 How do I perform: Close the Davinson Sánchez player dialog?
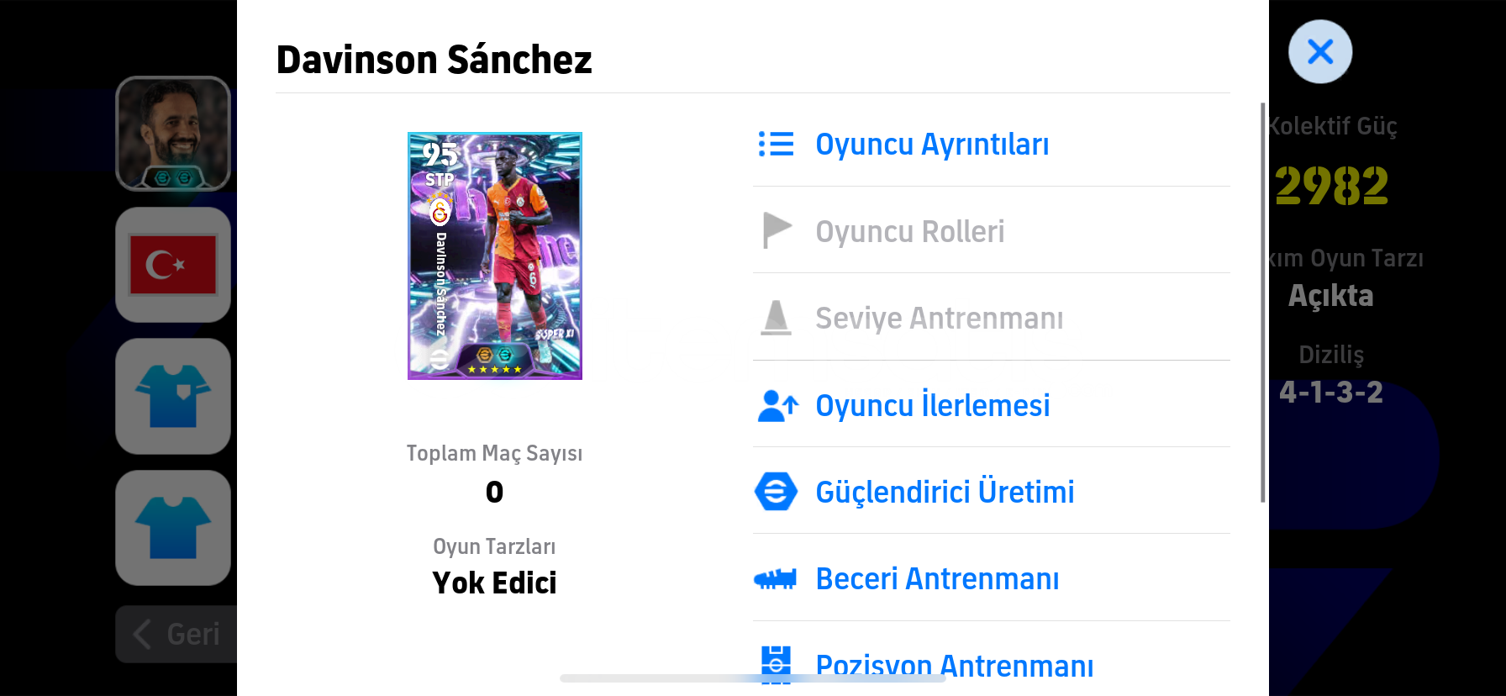tap(1319, 52)
